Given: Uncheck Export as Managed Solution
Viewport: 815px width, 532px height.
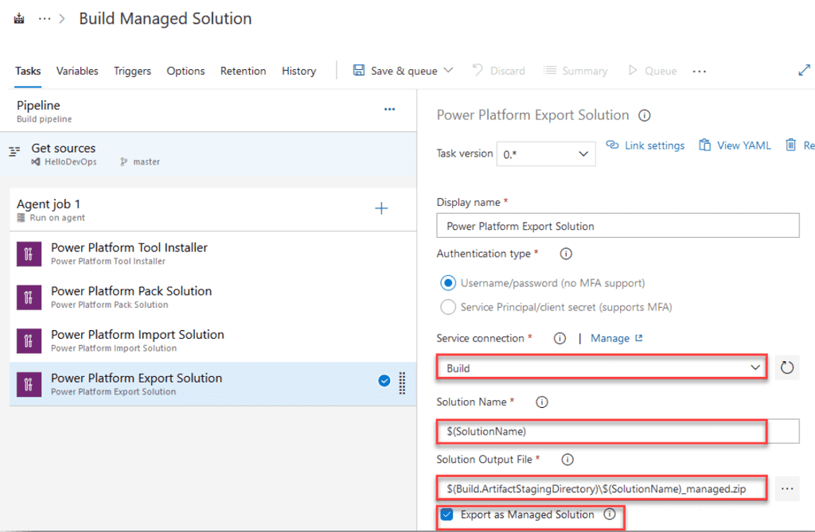Looking at the screenshot, I should pyautogui.click(x=447, y=515).
